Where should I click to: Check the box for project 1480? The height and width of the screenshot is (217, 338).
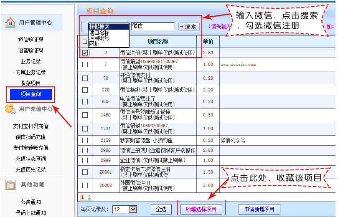pyautogui.click(x=85, y=115)
